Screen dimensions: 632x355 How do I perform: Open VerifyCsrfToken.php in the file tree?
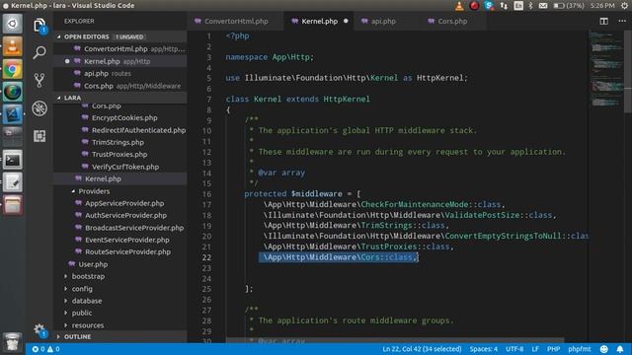[x=120, y=167]
